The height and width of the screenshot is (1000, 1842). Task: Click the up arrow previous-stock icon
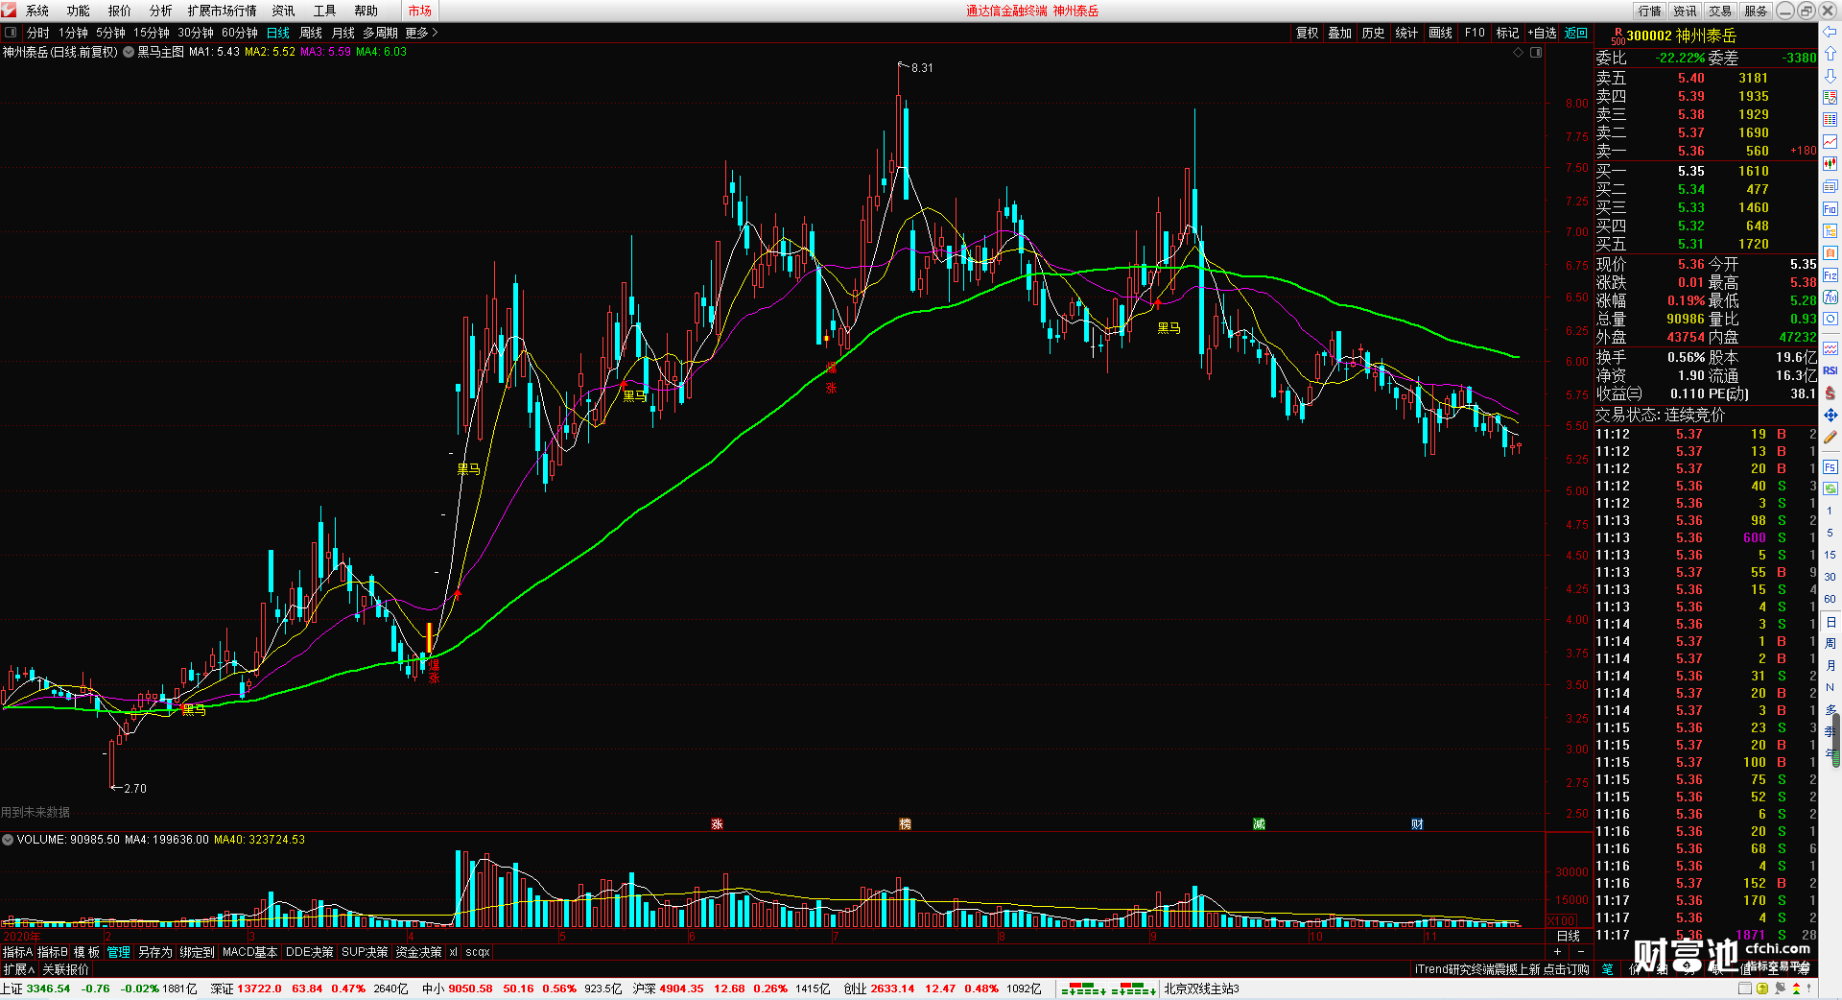click(x=1830, y=54)
